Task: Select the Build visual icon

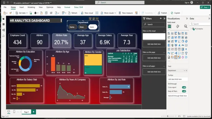Action: click(x=169, y=26)
